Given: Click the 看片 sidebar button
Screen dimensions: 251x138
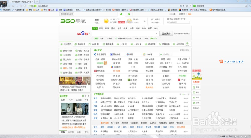Looking at the screenshot, I should (x=196, y=92).
